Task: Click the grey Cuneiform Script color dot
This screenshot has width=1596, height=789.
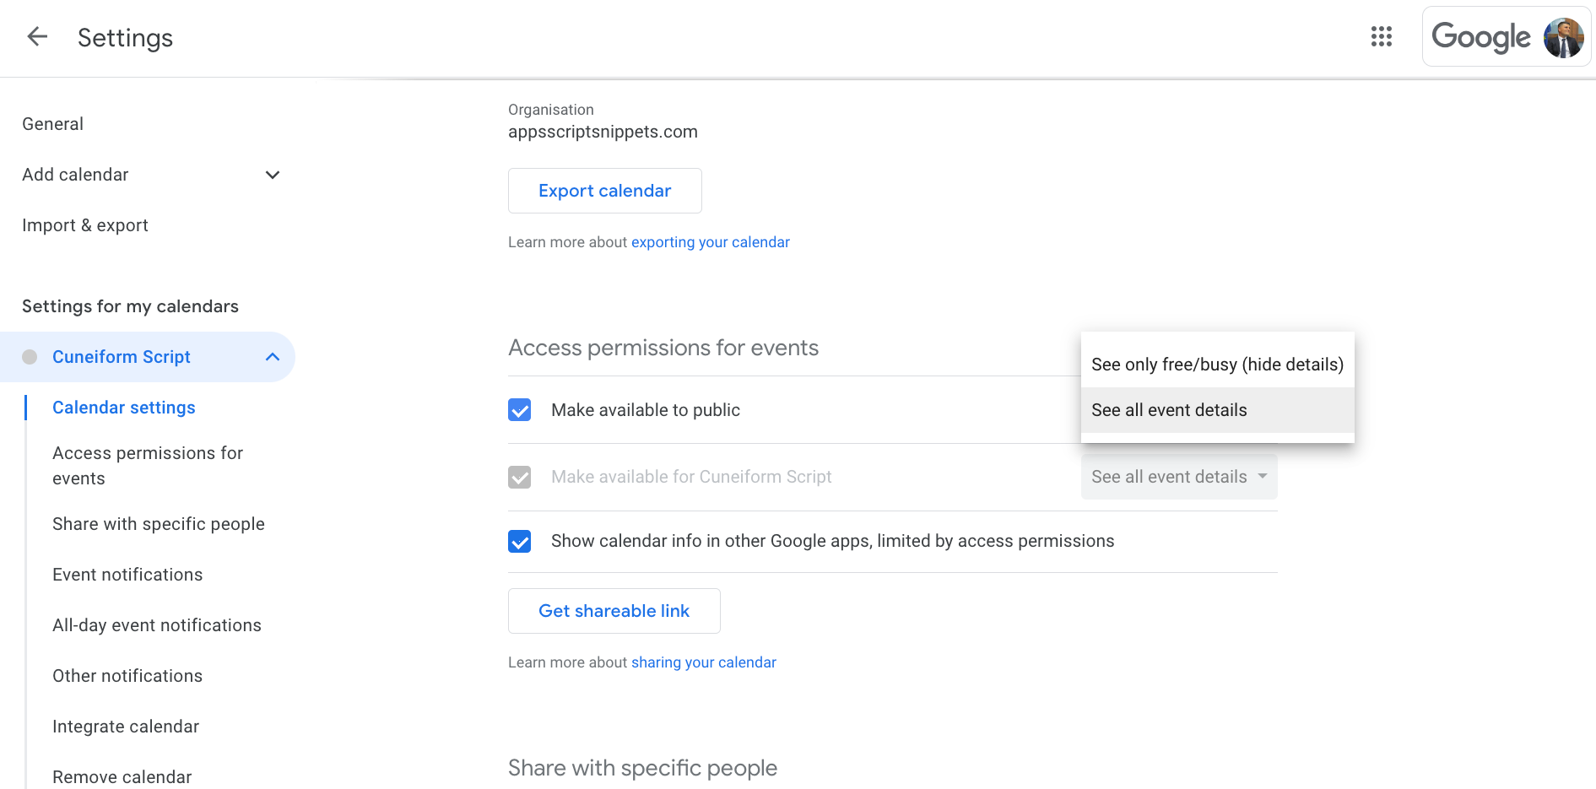Action: 30,357
